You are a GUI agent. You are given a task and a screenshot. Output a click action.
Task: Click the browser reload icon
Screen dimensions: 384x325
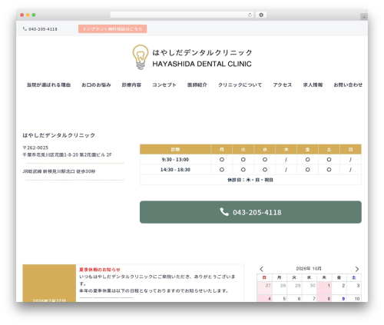click(250, 15)
